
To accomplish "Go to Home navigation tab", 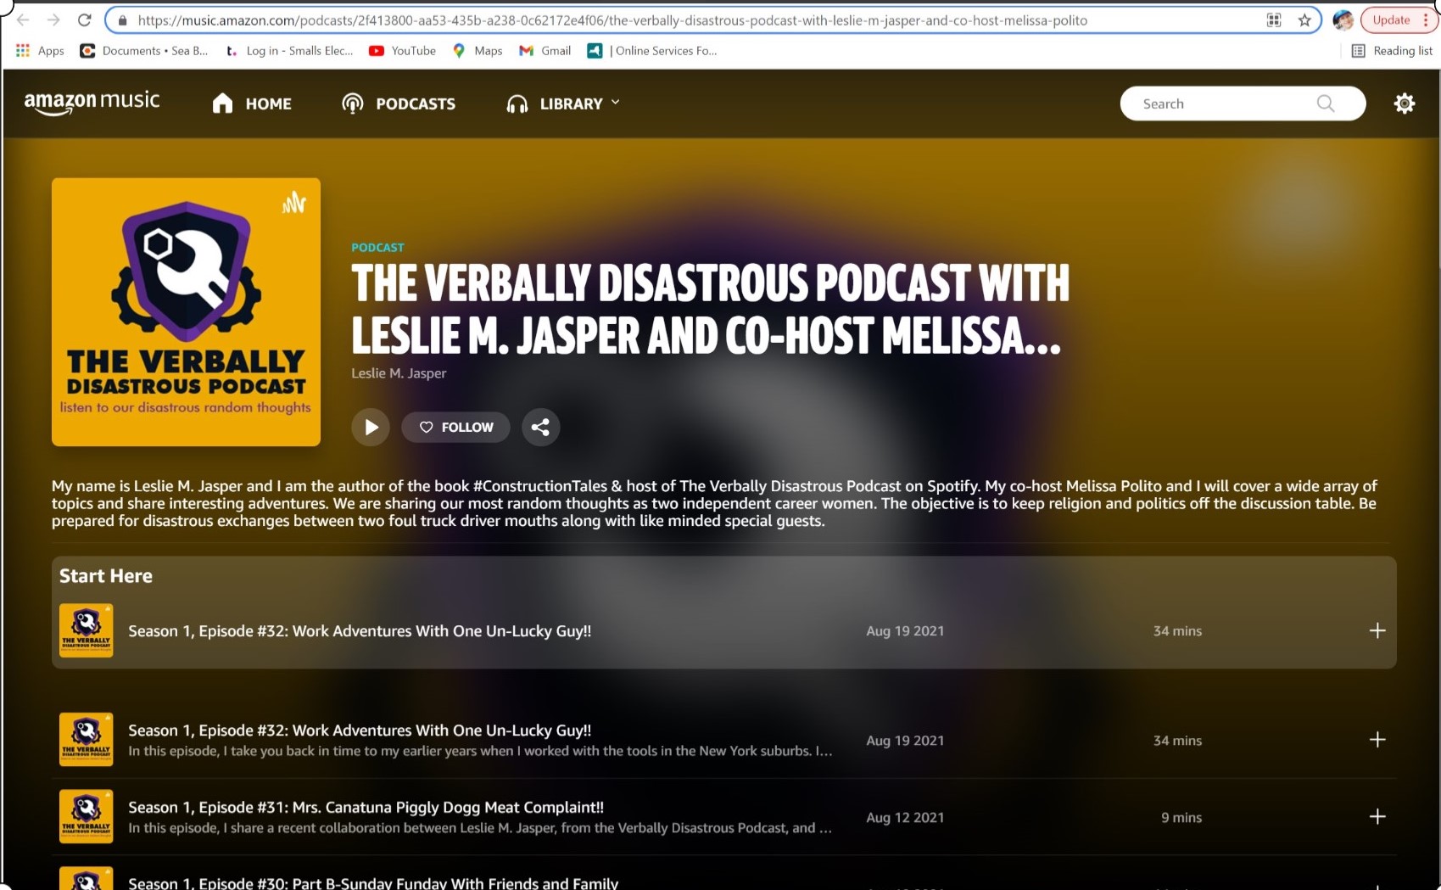I will click(x=252, y=104).
